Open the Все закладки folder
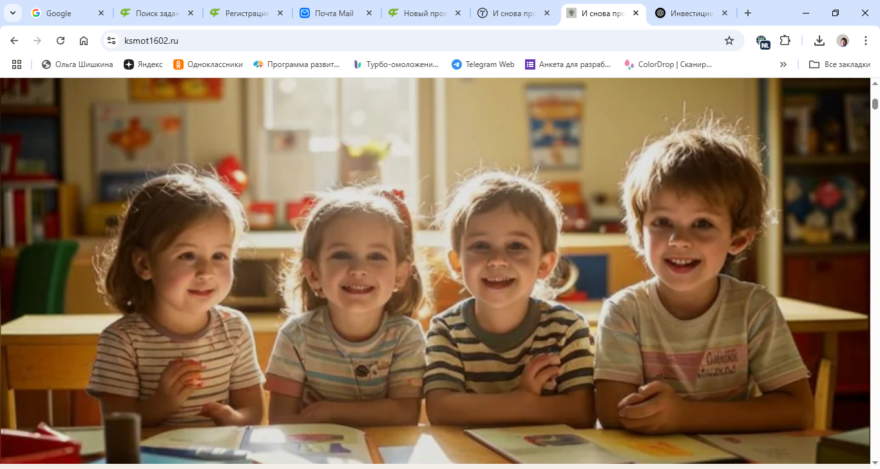This screenshot has height=469, width=880. pyautogui.click(x=839, y=64)
